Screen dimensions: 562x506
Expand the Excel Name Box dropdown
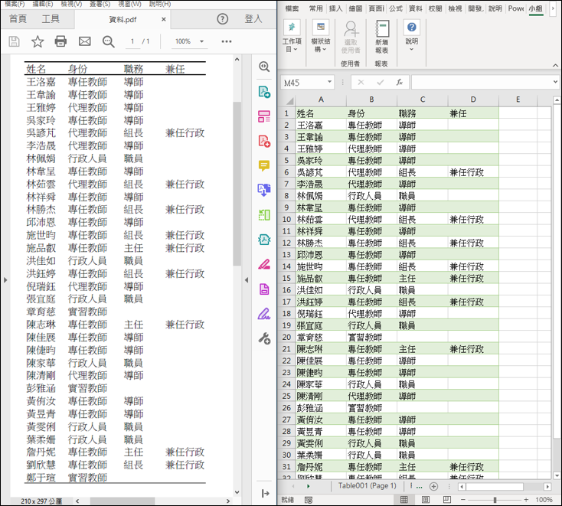point(329,83)
